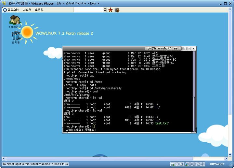Click the 'To direct input' status bar message
This screenshot has width=234, height=168.
[35, 164]
